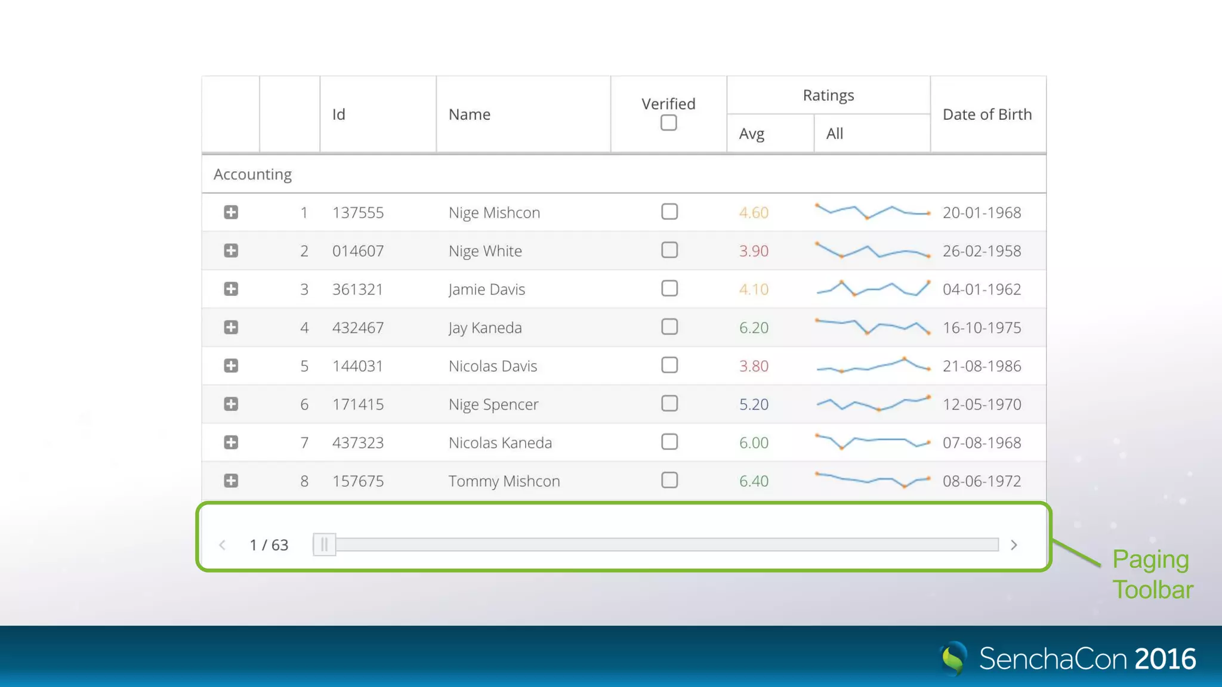Click the paging slider thumb
This screenshot has height=687, width=1222.
pyautogui.click(x=325, y=544)
